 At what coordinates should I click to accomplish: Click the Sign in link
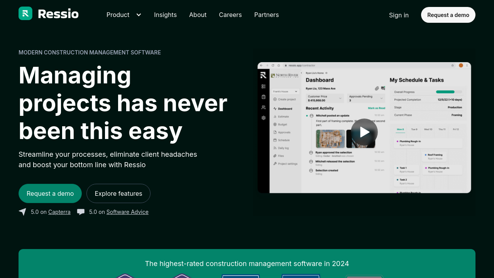(x=399, y=15)
